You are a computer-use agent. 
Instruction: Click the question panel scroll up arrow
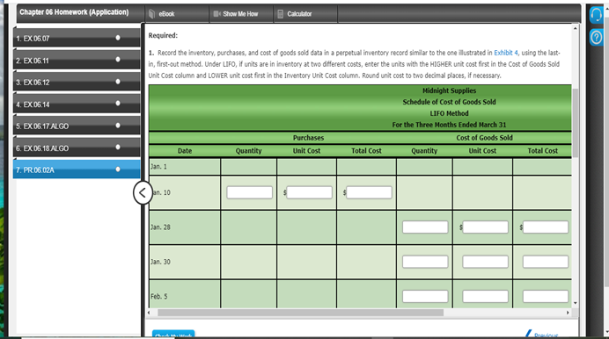(x=576, y=28)
